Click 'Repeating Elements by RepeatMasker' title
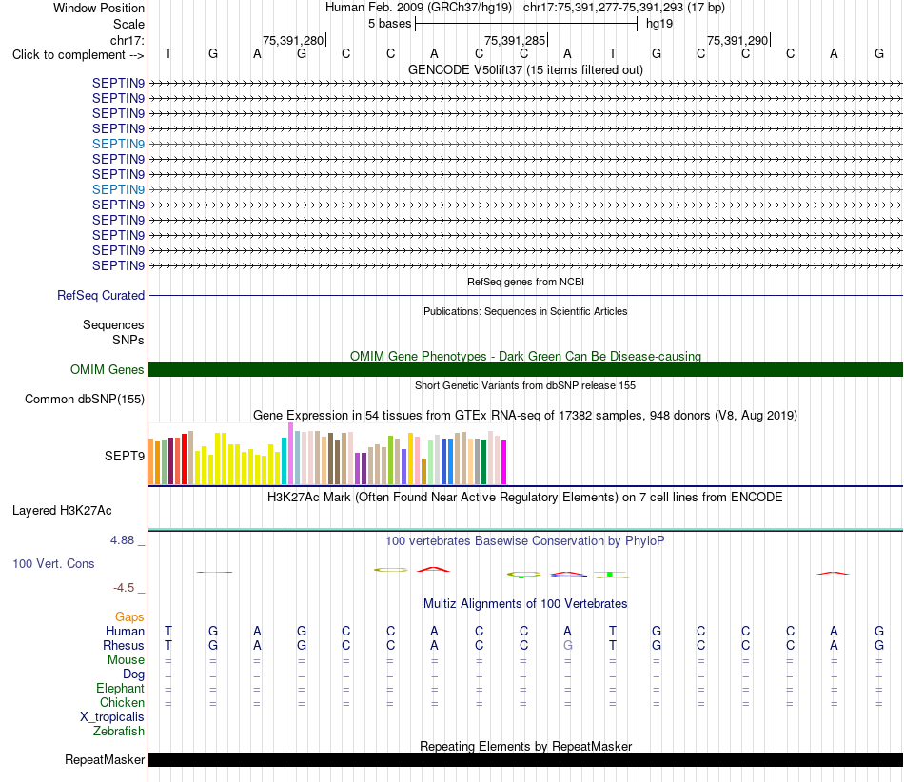 (525, 746)
